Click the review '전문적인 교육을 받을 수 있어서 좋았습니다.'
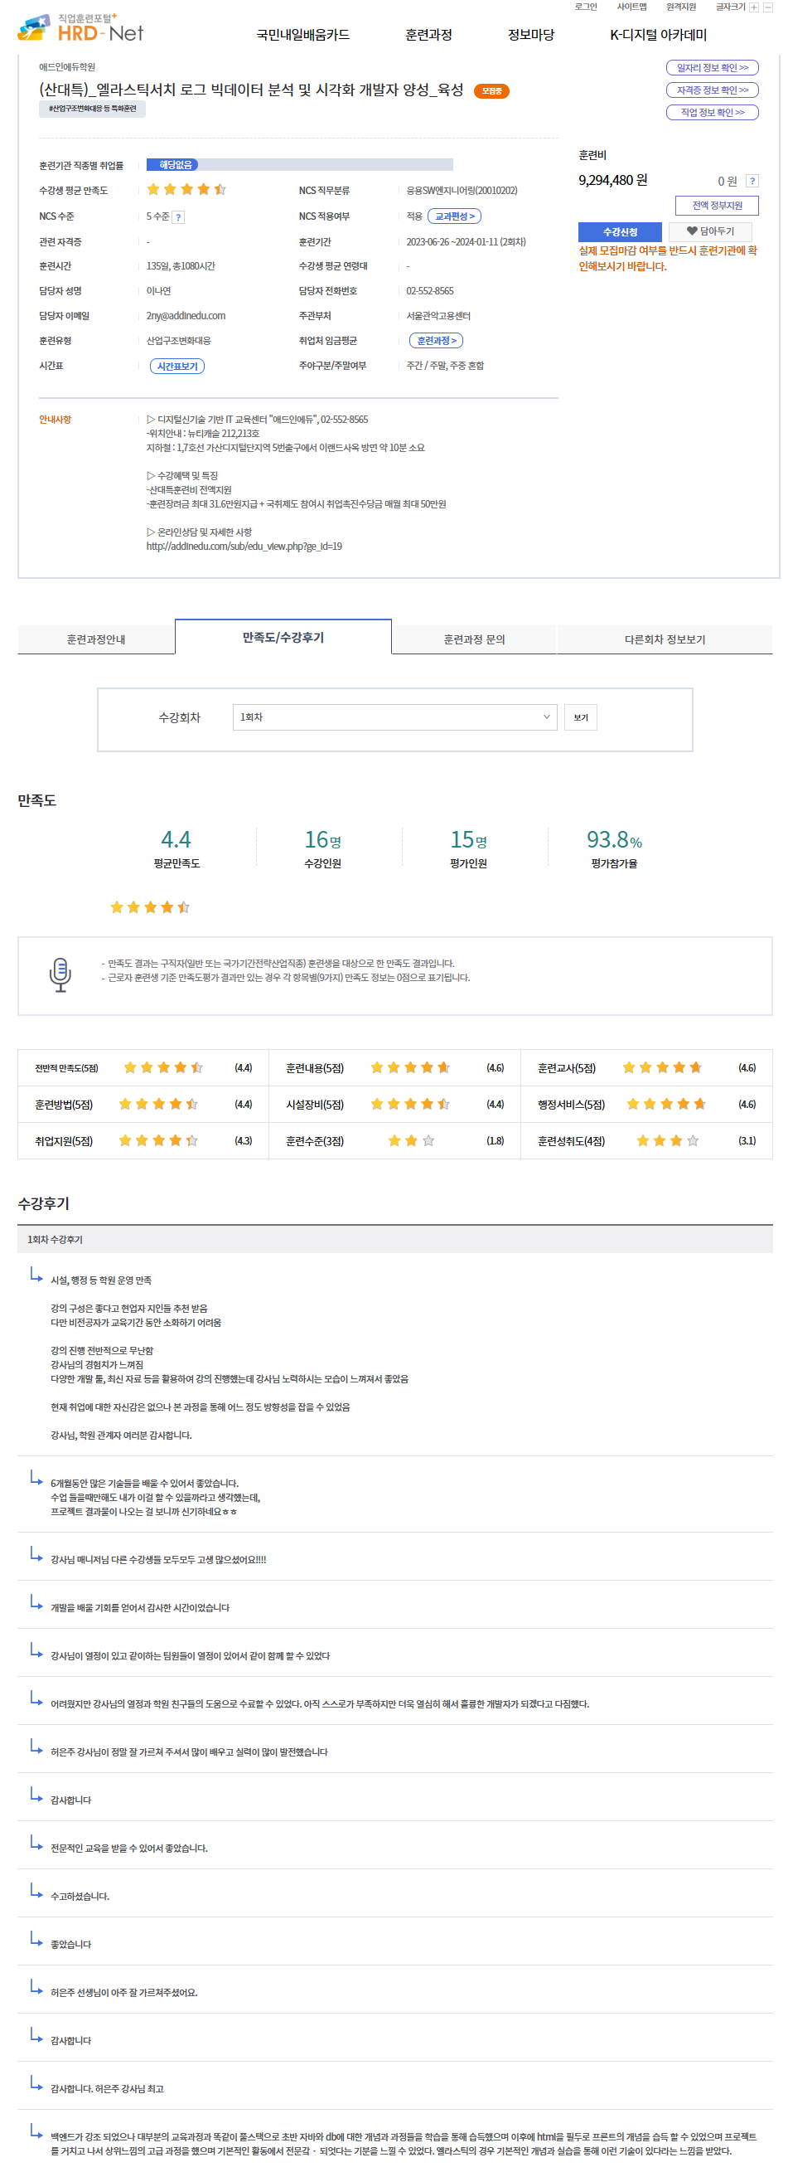This screenshot has width=788, height=2167. tap(128, 1849)
